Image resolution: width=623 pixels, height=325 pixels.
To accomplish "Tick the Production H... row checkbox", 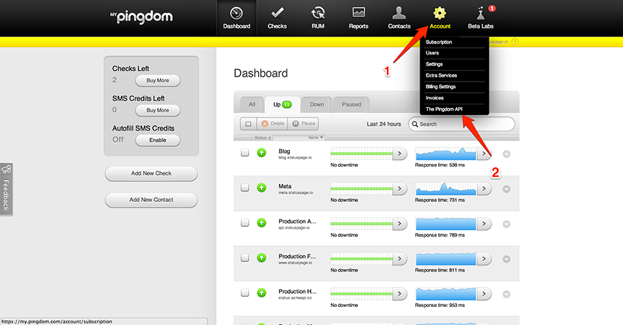I will 245,292.
